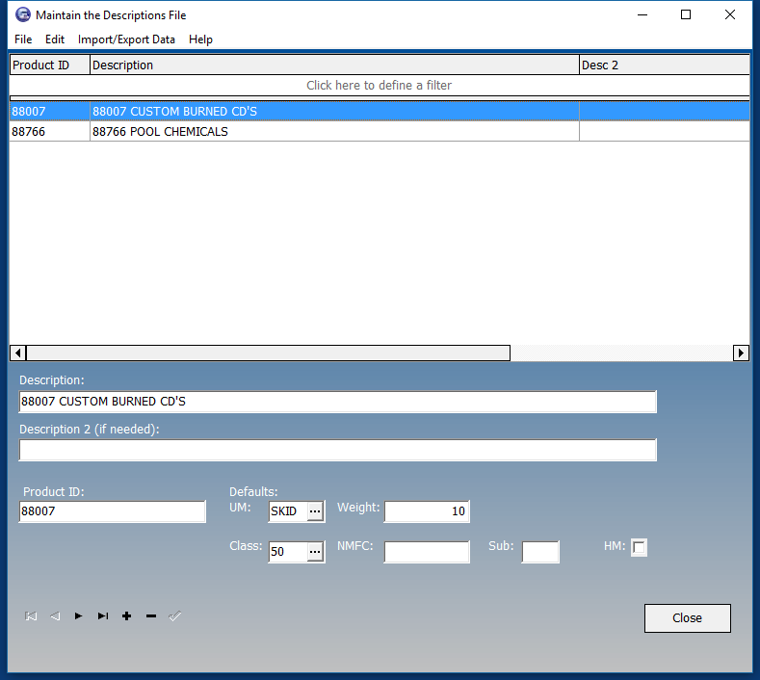760x680 pixels.
Task: Open the Edit menu
Action: coord(55,39)
